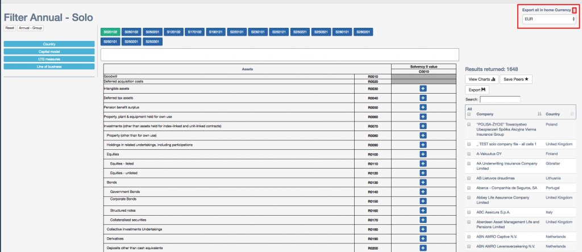Check the A-Vakuutus OY company checkbox
Image resolution: width=582 pixels, height=252 pixels.
(x=469, y=153)
